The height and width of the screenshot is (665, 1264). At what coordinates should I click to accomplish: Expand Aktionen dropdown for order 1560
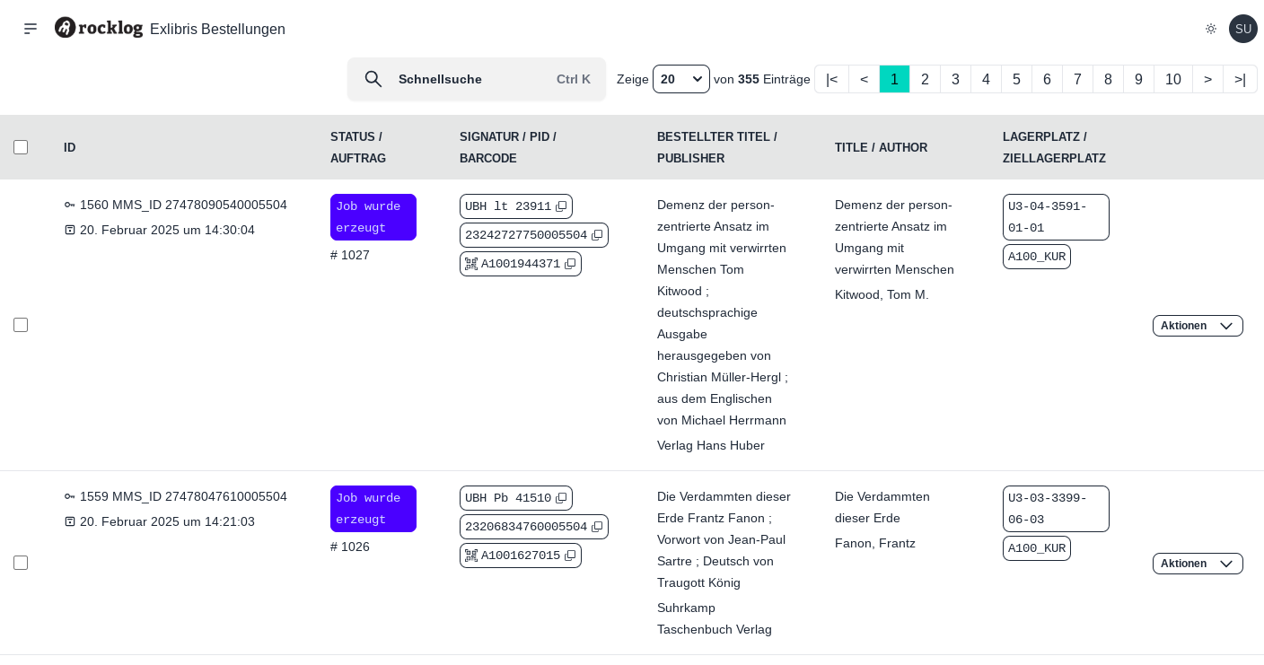(x=1198, y=326)
